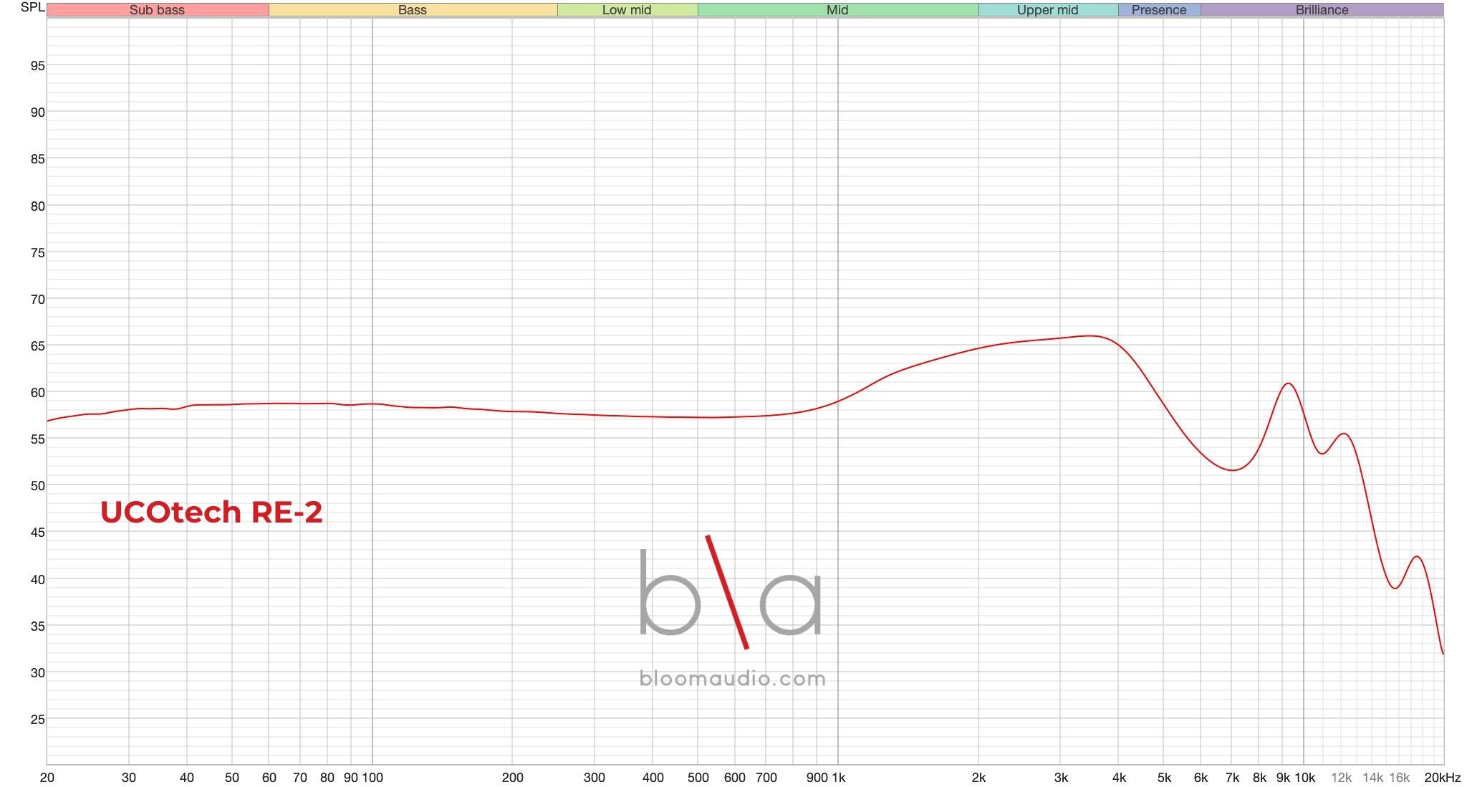Click the 12k frequency axis label
Image resolution: width=1467 pixels, height=787 pixels.
[x=1341, y=778]
